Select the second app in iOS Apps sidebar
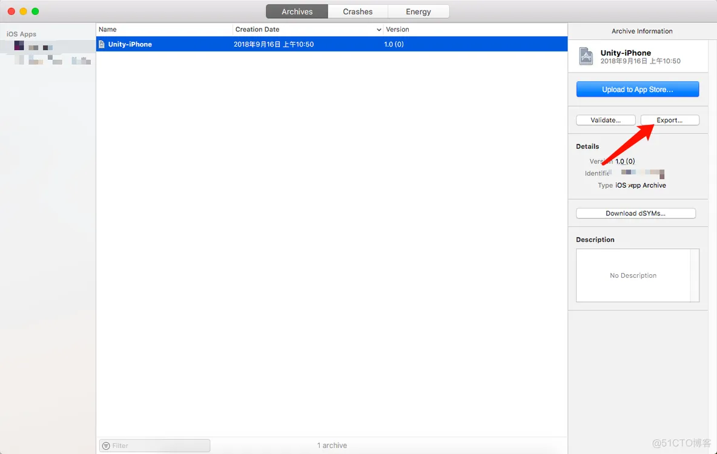717x454 pixels. (48, 60)
